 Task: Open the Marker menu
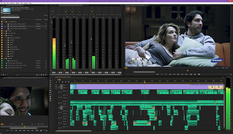tap(18, 3)
